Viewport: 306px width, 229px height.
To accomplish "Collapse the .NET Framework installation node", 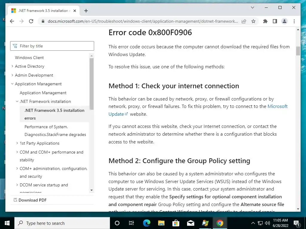I will tap(17, 101).
